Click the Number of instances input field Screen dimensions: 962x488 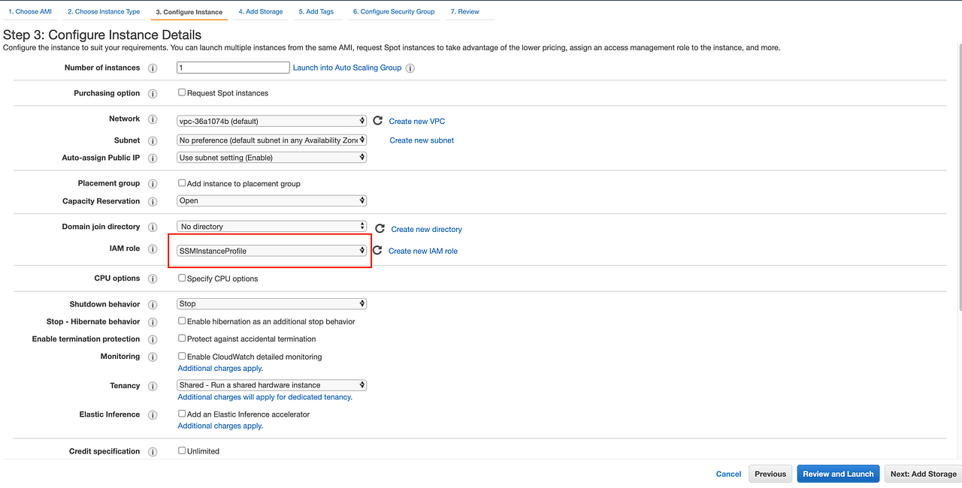tap(233, 68)
